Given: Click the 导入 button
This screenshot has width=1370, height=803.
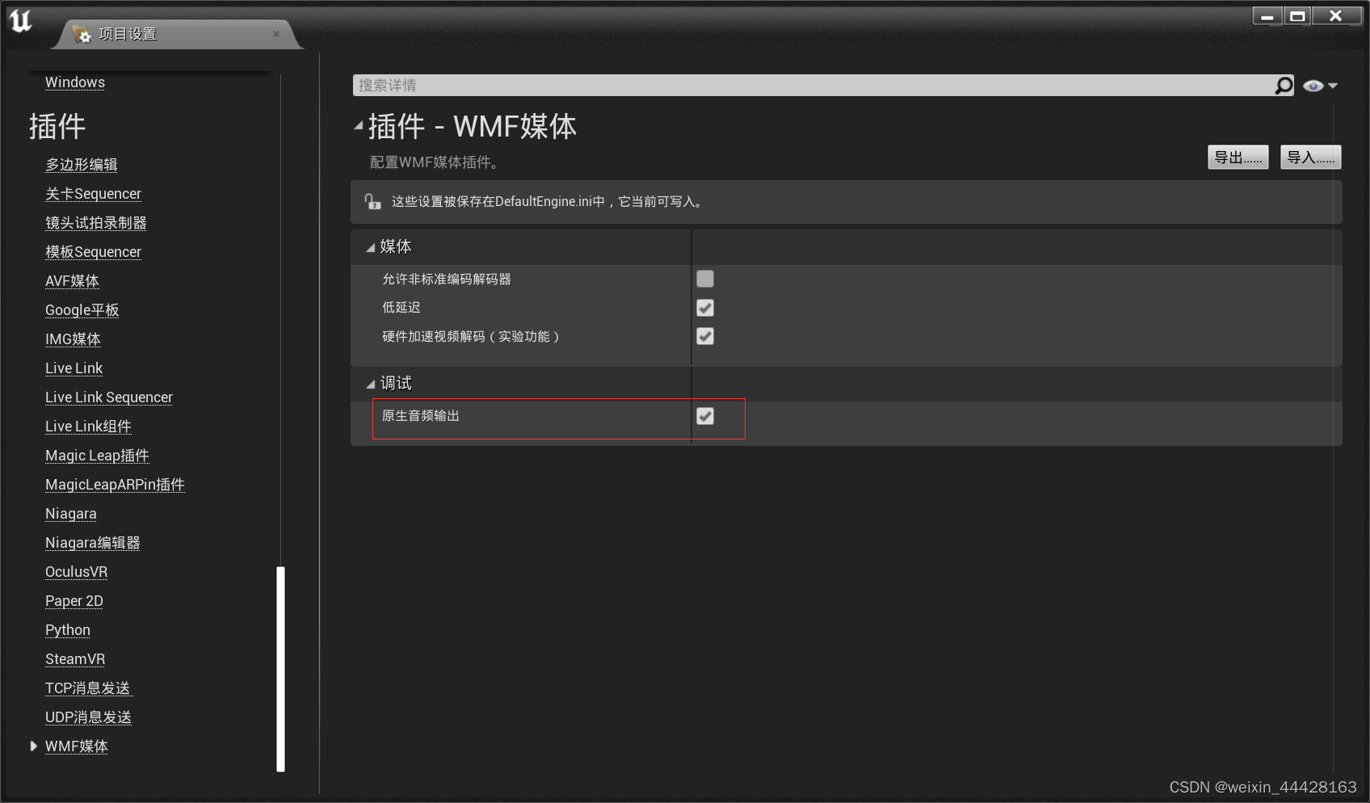Looking at the screenshot, I should point(1310,158).
